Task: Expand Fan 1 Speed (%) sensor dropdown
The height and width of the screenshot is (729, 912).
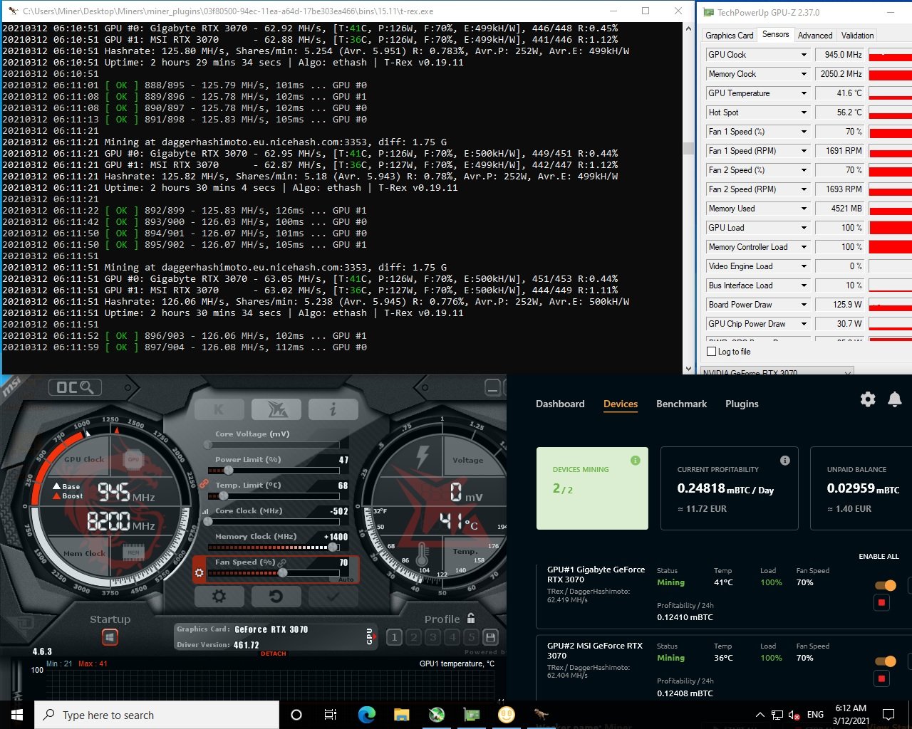Action: pyautogui.click(x=804, y=132)
